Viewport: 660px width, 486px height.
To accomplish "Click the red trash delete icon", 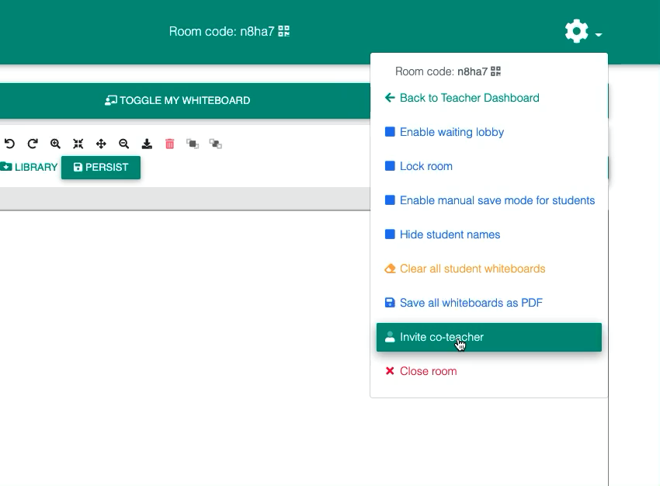I will pos(169,144).
